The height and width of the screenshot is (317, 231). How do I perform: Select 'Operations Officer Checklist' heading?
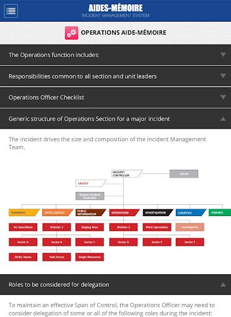click(46, 97)
